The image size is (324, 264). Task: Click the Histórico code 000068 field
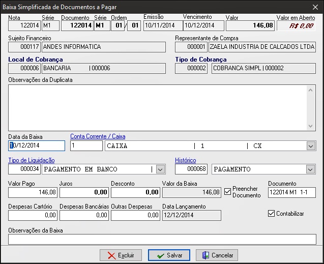coord(191,169)
